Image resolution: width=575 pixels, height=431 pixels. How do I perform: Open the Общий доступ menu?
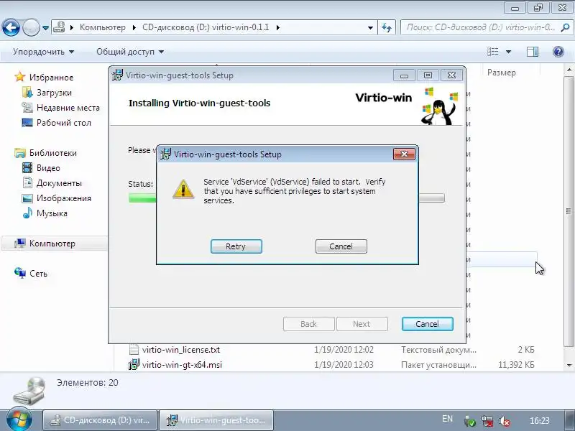tap(130, 52)
